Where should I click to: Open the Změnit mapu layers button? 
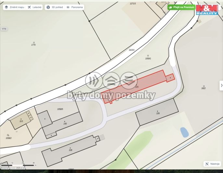[x=14, y=7]
